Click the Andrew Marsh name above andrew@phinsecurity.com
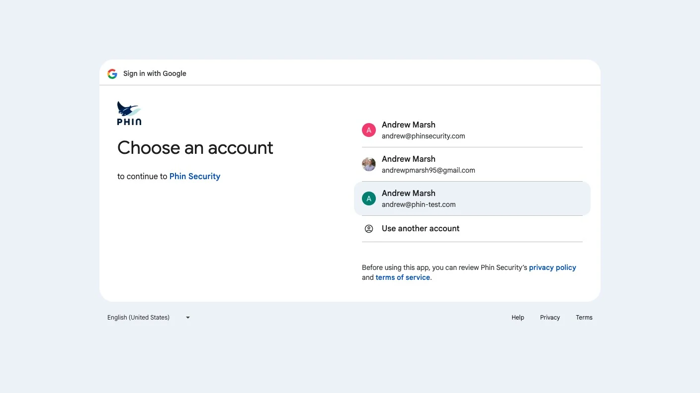700x393 pixels. 409,125
